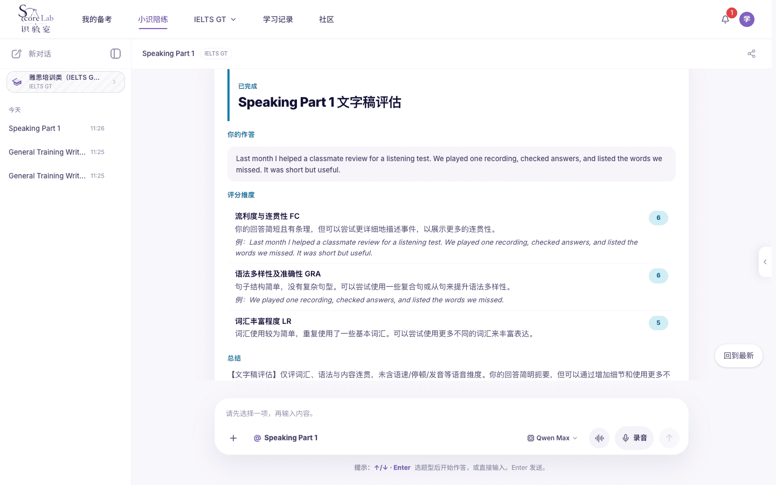Click the 流利度与连贯性 FC title
776x485 pixels.
[267, 216]
